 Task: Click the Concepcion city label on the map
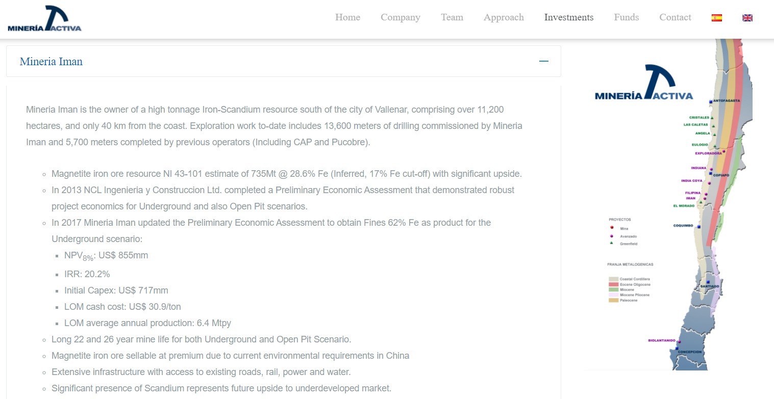point(690,352)
